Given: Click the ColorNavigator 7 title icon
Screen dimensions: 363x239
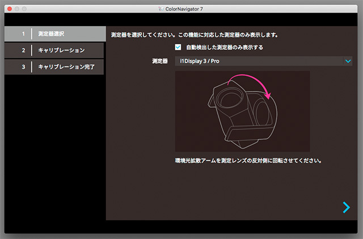Looking at the screenshot, I should [161, 9].
